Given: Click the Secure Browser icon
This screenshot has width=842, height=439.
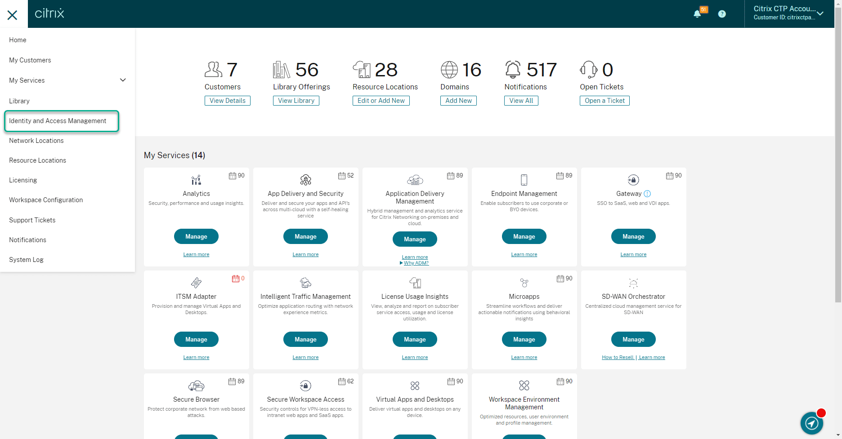Looking at the screenshot, I should pos(196,386).
